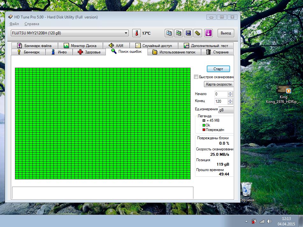Click the HD Tune Pro title bar icon

click(11, 17)
